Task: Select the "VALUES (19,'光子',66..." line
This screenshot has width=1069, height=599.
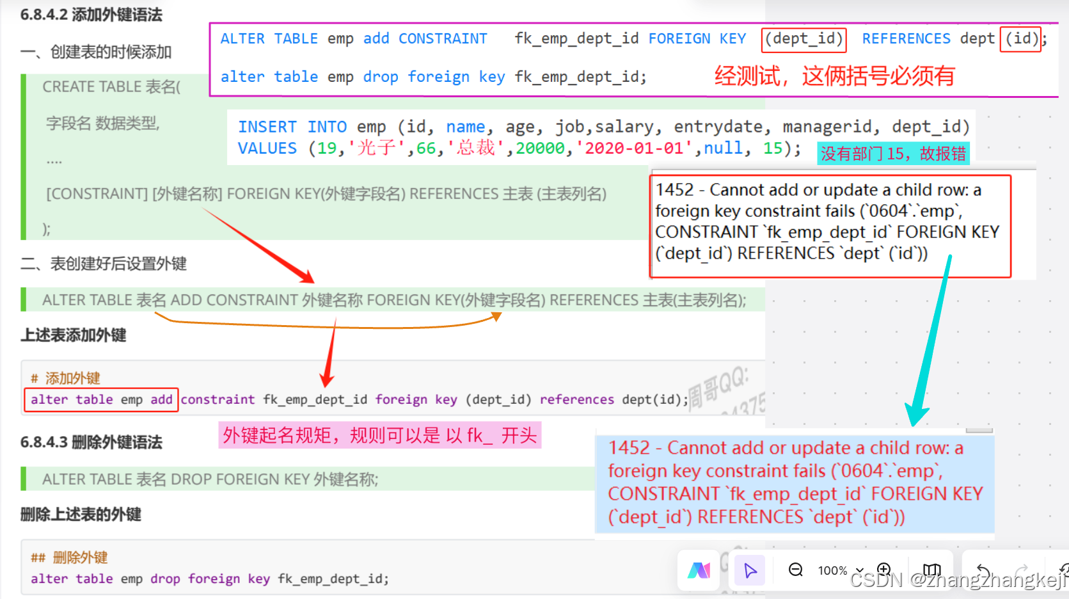Action: pos(519,148)
